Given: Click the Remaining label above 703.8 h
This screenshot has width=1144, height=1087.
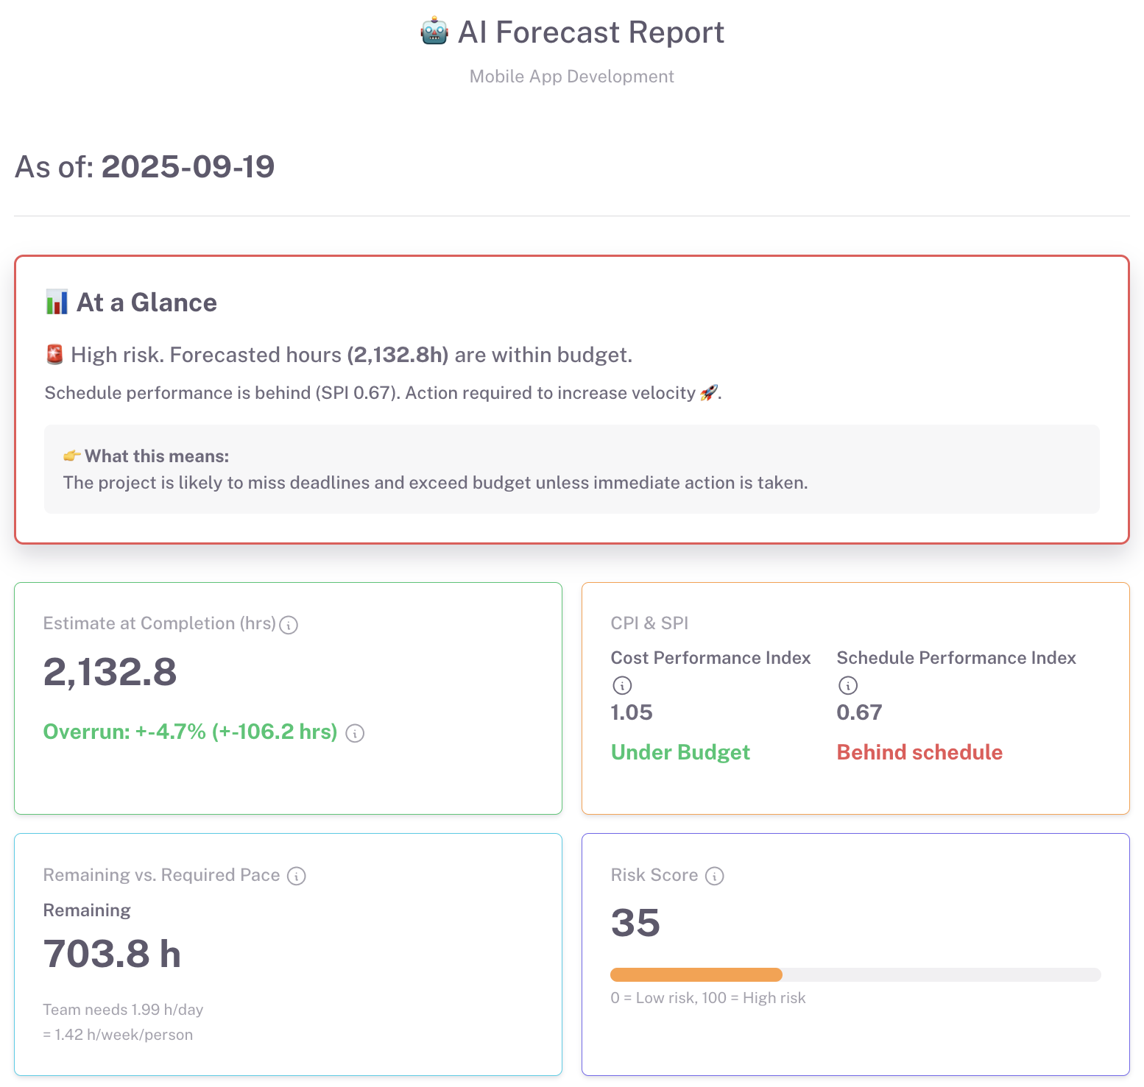Looking at the screenshot, I should [x=87, y=910].
